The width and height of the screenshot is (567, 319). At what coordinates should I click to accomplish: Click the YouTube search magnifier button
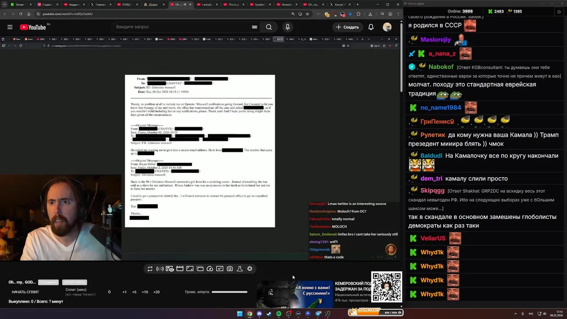[x=269, y=27]
